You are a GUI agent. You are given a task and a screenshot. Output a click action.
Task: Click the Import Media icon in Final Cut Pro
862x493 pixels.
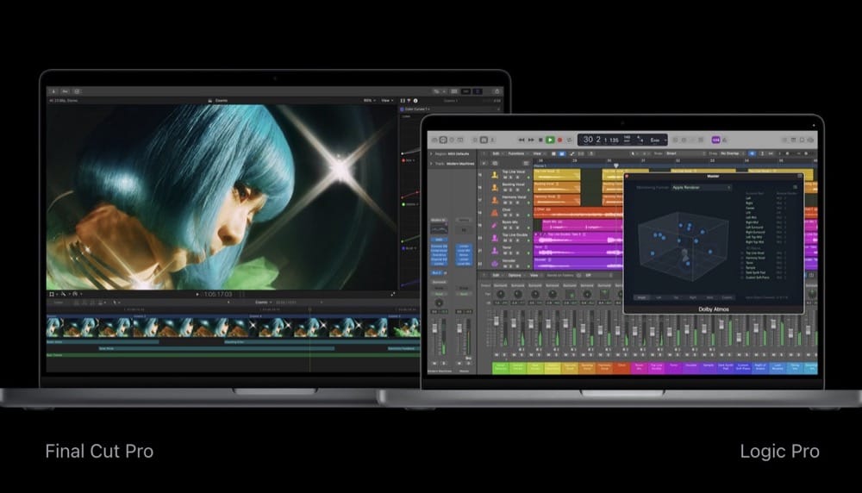(53, 91)
